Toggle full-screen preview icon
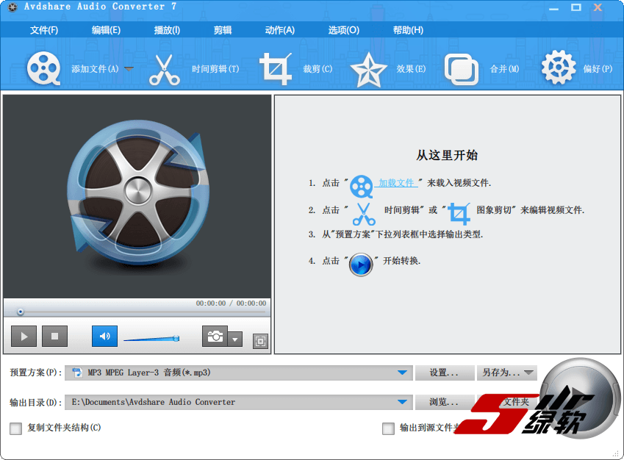The width and height of the screenshot is (624, 460). point(260,341)
